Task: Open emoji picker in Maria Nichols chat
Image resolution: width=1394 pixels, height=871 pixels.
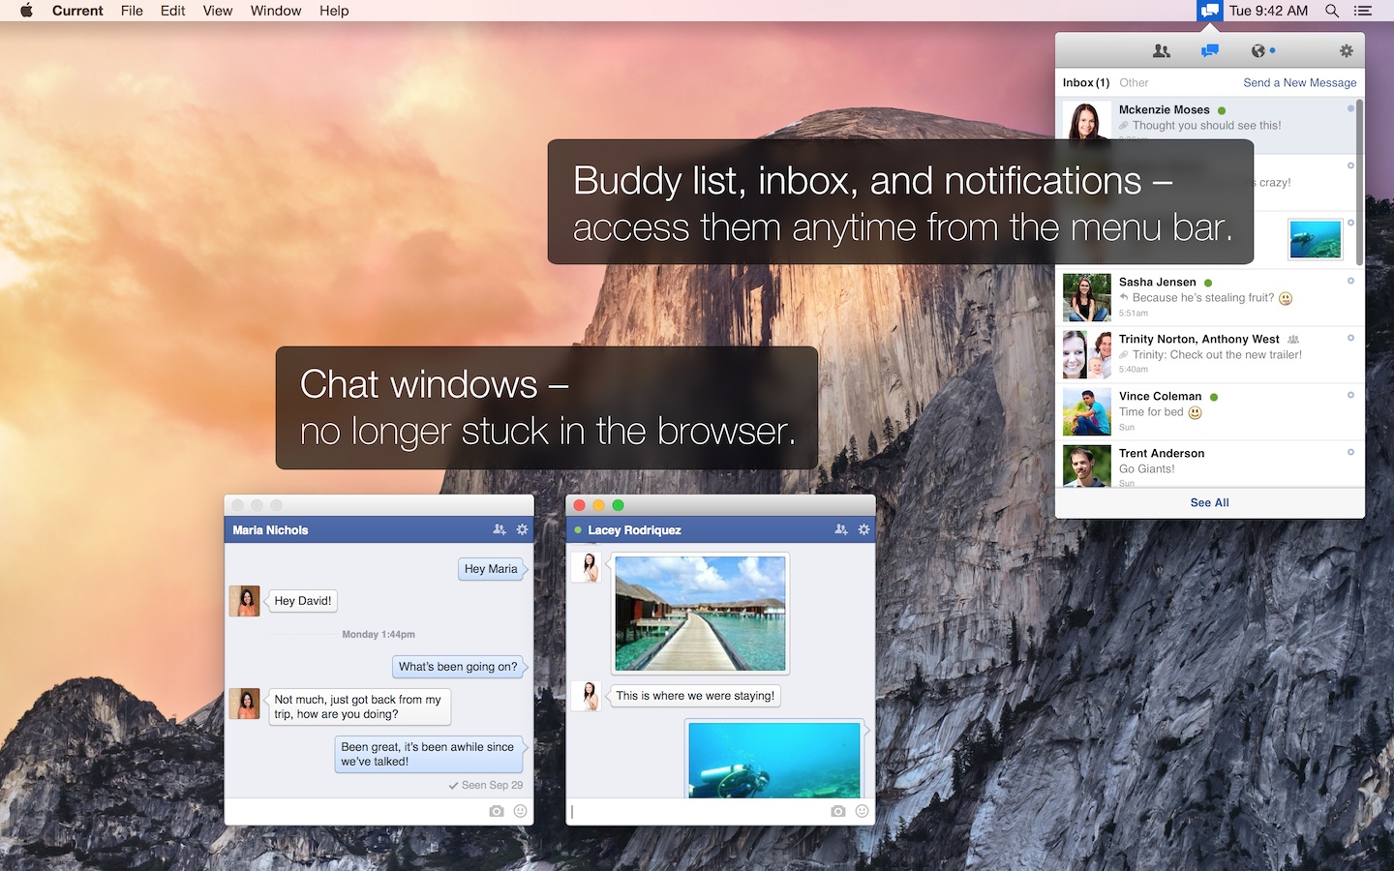Action: pyautogui.click(x=520, y=811)
